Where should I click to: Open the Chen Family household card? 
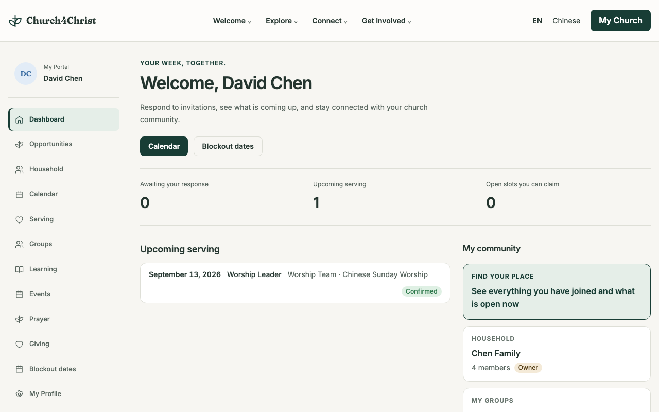coord(557,354)
